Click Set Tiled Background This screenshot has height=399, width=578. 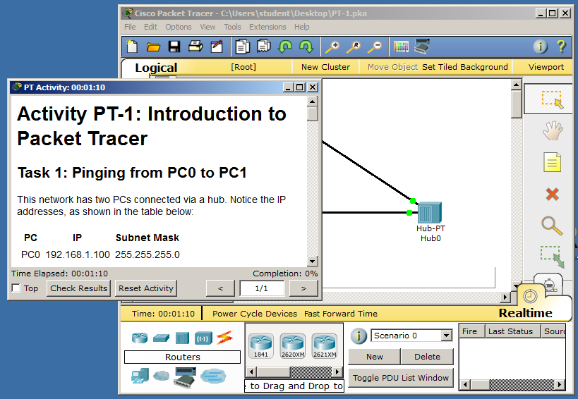(465, 67)
